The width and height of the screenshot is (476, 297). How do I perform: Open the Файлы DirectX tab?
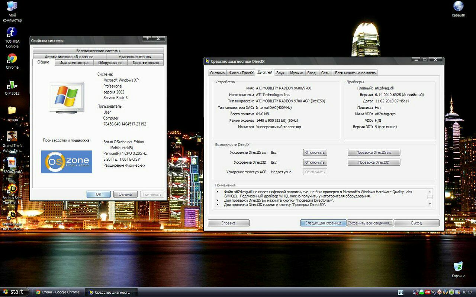coord(241,73)
